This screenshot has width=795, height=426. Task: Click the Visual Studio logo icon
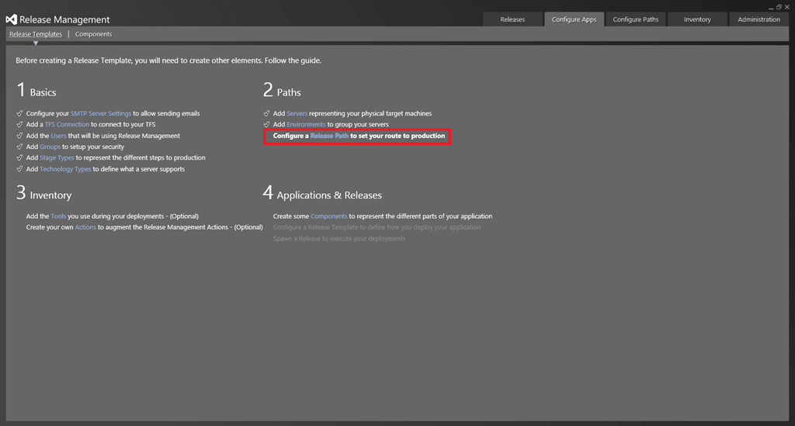[11, 19]
